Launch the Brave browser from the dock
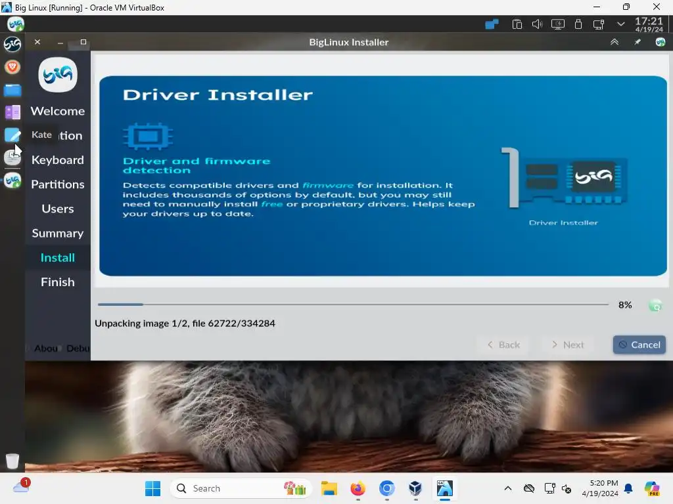Viewport: 673px width, 504px height. click(x=12, y=67)
